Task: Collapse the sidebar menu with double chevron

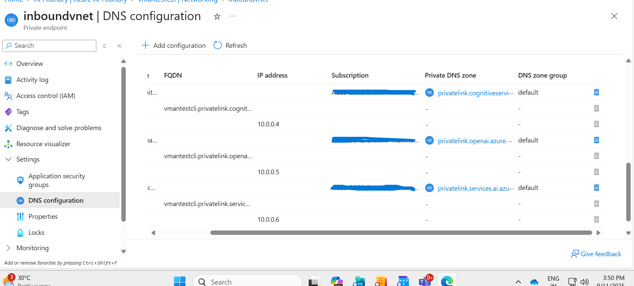Action: (x=119, y=45)
